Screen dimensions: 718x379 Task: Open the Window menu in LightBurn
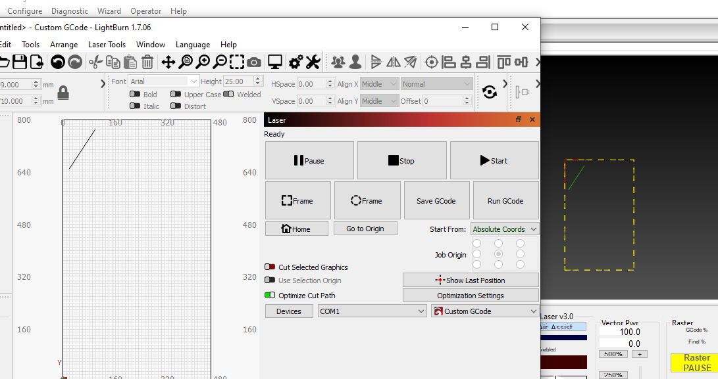coord(151,45)
